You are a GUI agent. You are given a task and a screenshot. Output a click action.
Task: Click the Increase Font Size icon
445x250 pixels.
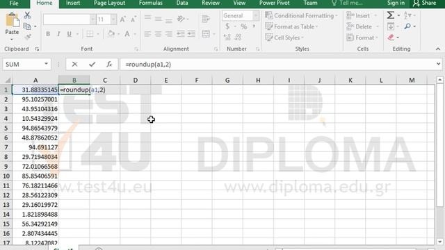(x=122, y=19)
